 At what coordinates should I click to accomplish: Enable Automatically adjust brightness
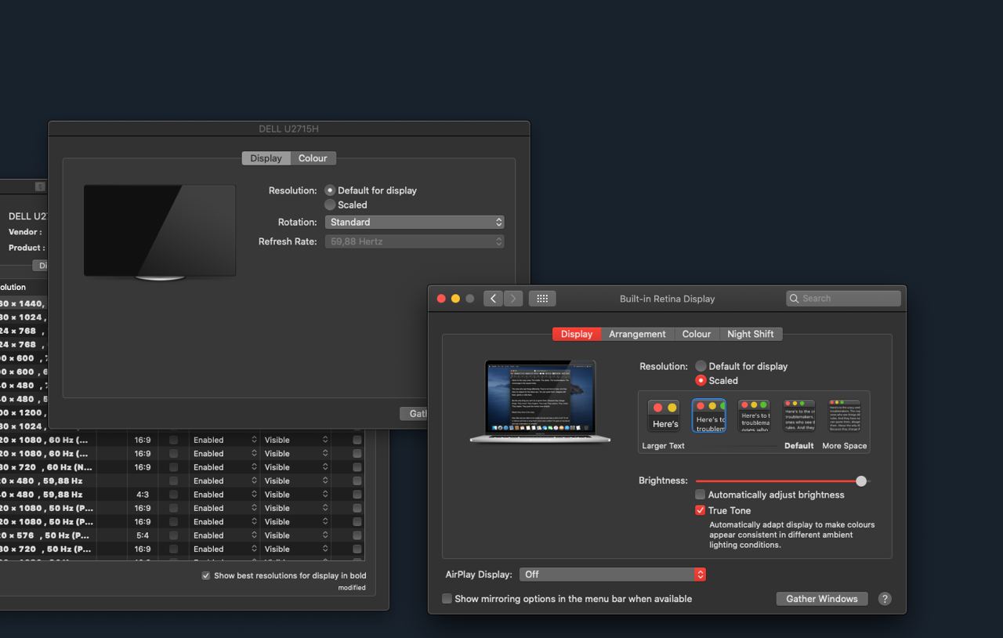pos(701,495)
